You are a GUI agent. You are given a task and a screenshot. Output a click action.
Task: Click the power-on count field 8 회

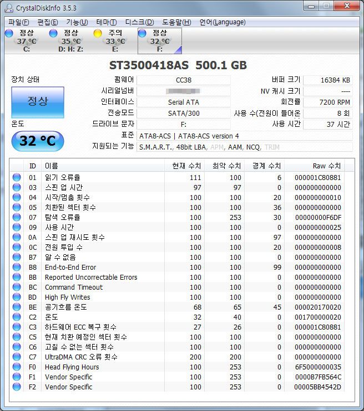328,113
